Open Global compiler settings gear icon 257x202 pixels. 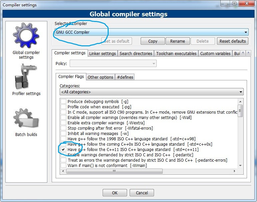coord(26,35)
